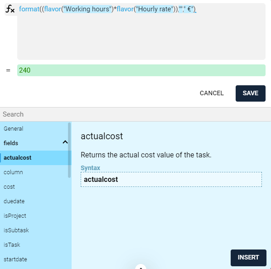Image resolution: width=271 pixels, height=269 pixels.
Task: Open the General category
Action: click(x=13, y=129)
